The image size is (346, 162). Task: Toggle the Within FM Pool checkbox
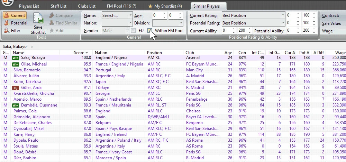pos(150,31)
